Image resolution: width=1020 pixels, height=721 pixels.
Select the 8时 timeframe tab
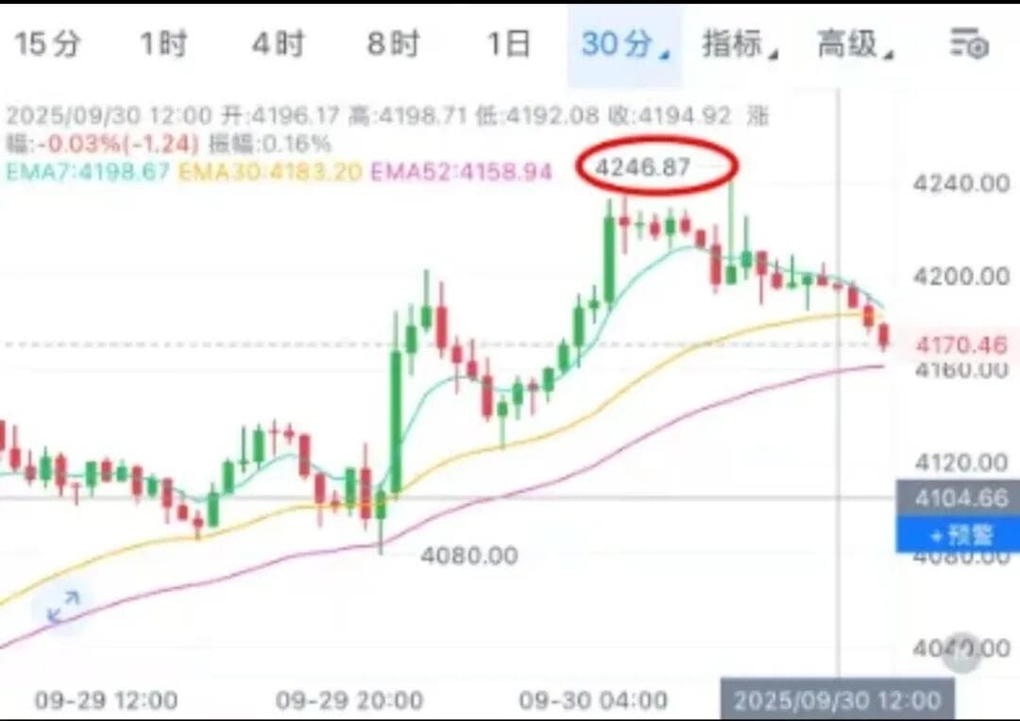(x=394, y=44)
